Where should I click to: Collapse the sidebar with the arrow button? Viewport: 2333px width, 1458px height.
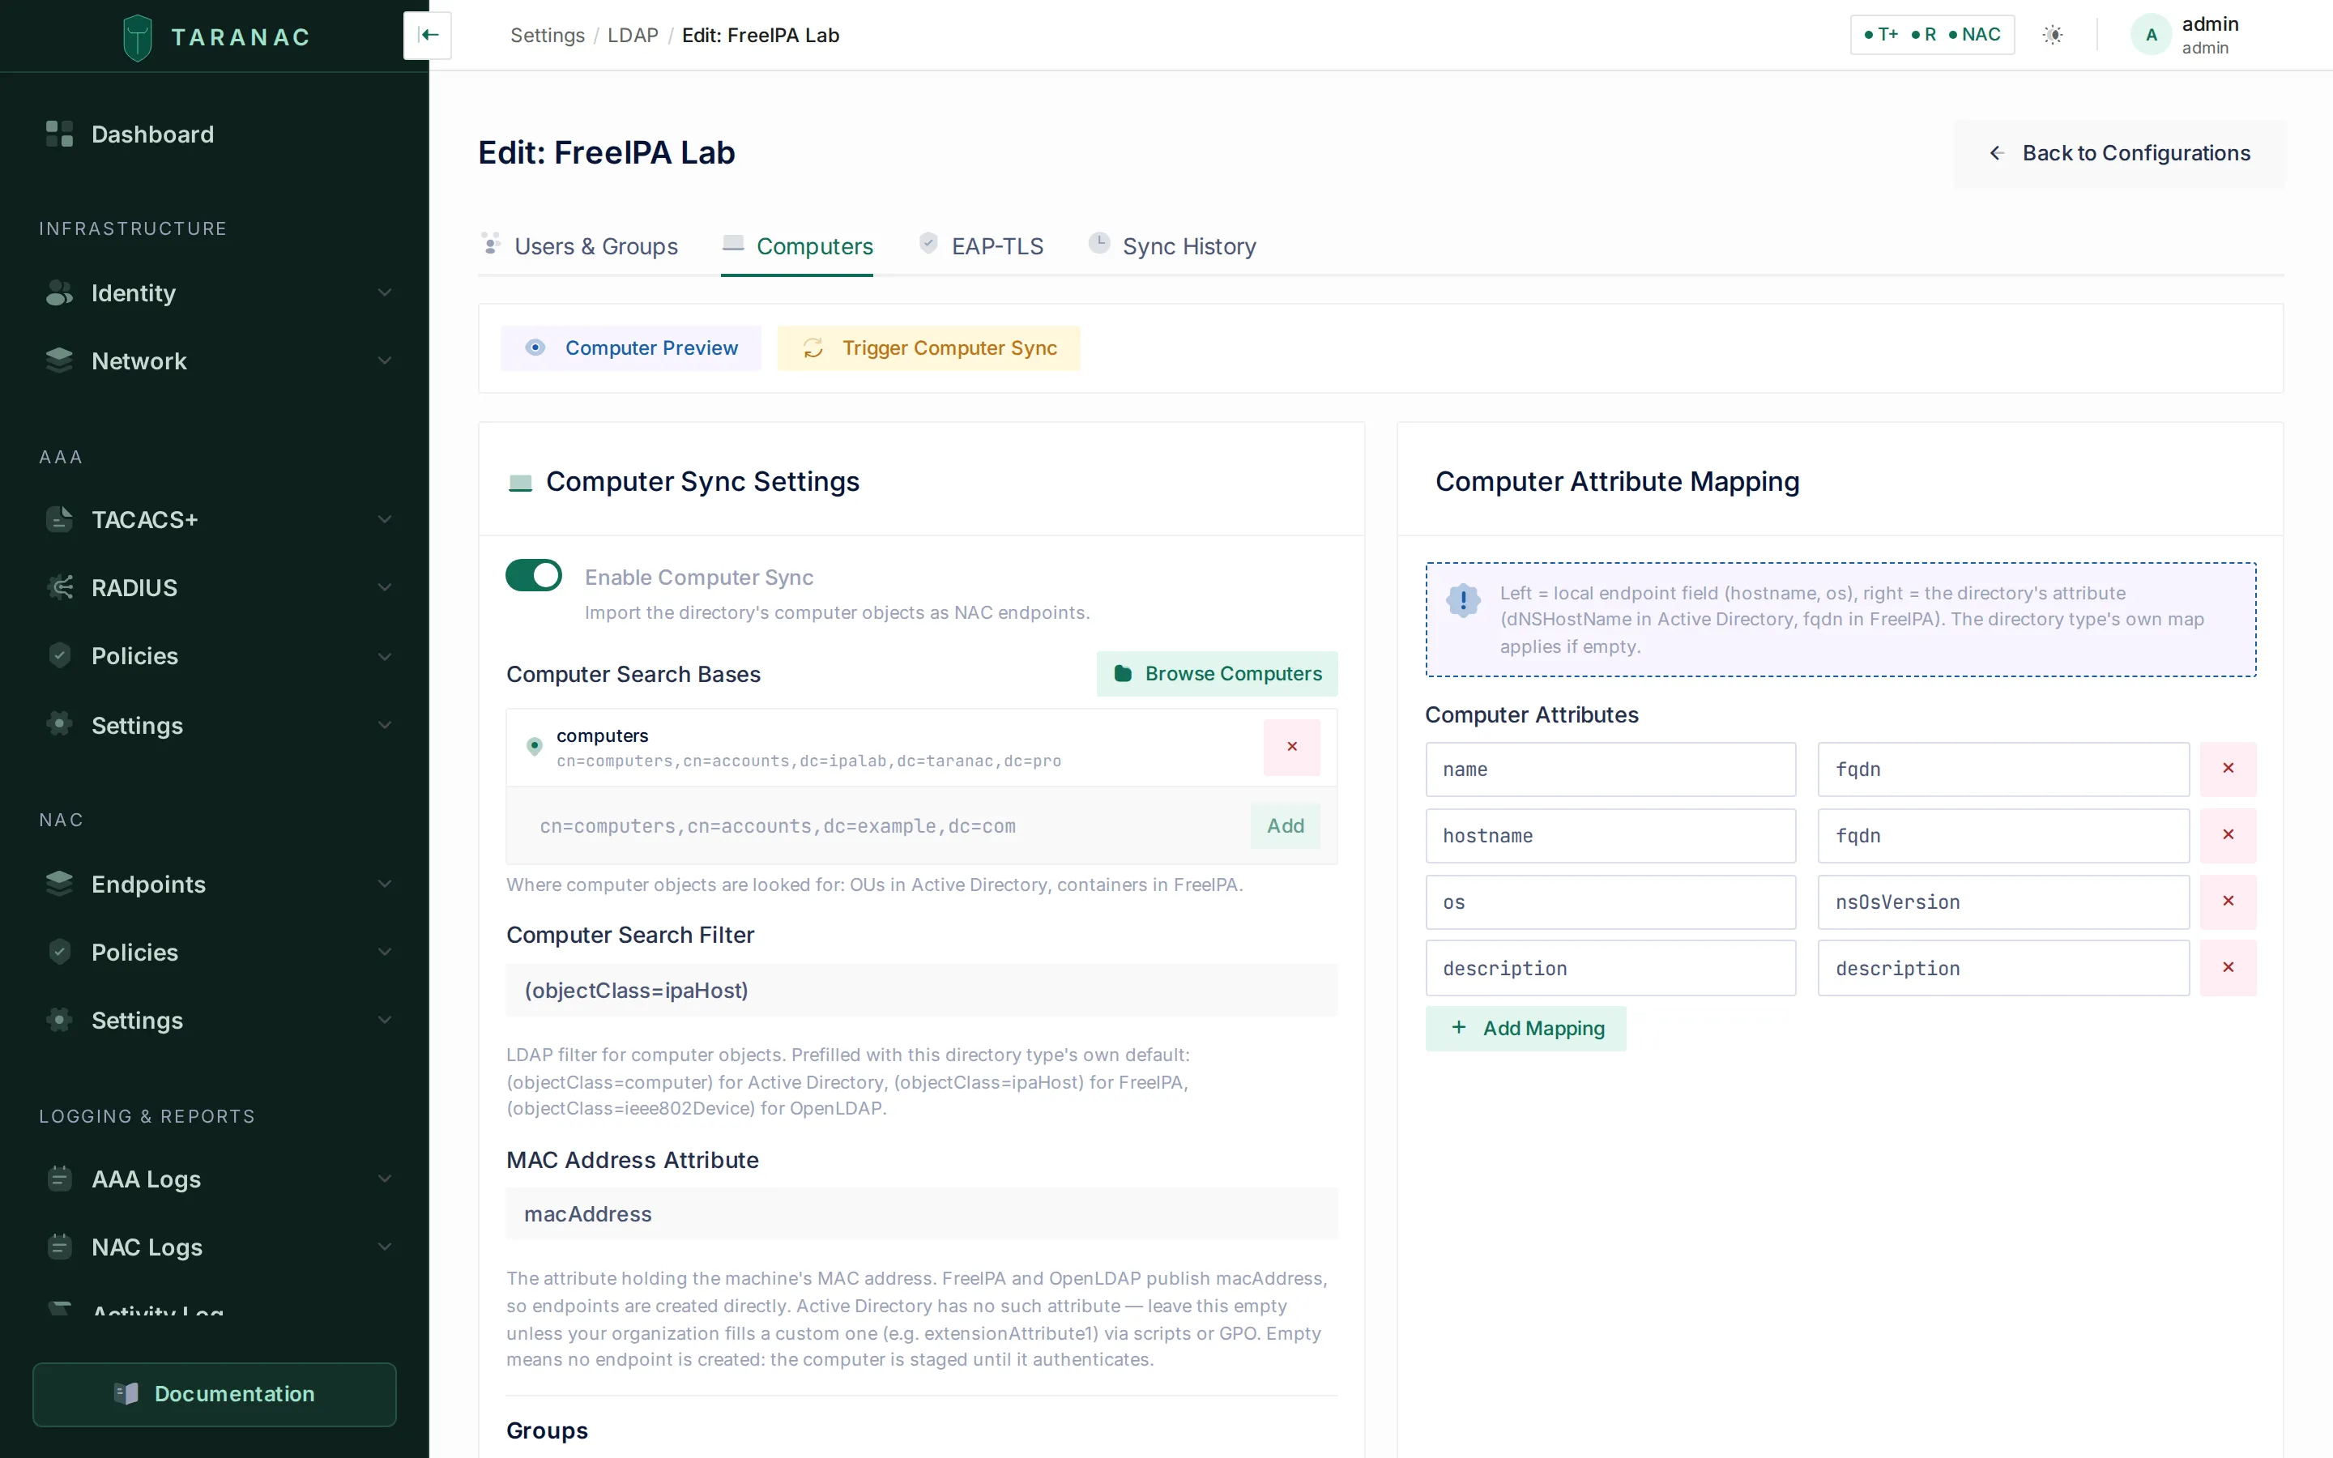[428, 35]
